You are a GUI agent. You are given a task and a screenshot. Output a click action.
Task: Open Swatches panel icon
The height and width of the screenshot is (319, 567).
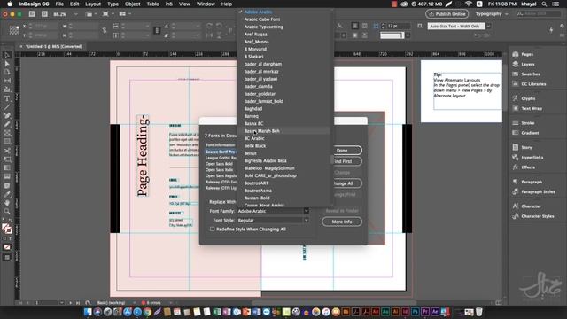click(516, 74)
